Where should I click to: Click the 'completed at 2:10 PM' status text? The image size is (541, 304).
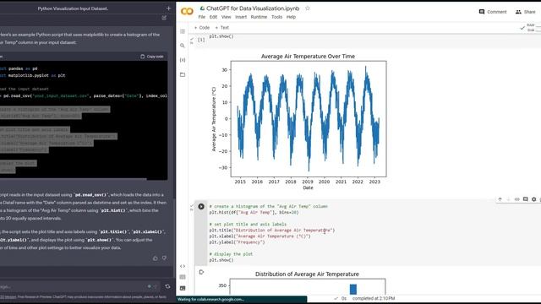click(x=374, y=298)
